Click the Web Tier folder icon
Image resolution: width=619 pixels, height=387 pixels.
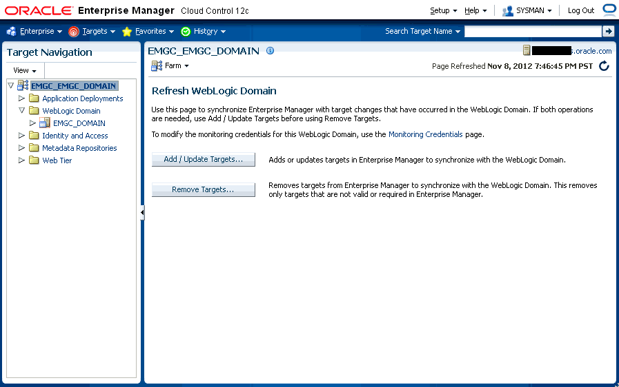34,160
